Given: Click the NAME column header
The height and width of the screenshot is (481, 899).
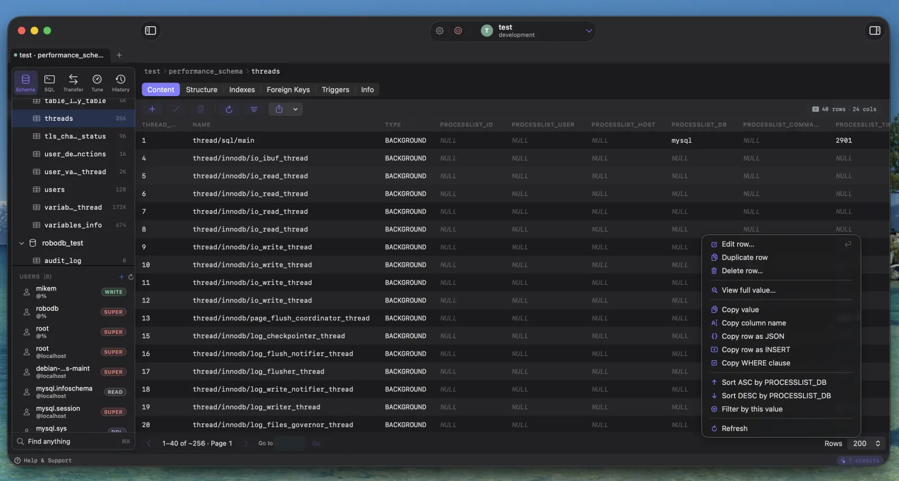Looking at the screenshot, I should tap(202, 125).
